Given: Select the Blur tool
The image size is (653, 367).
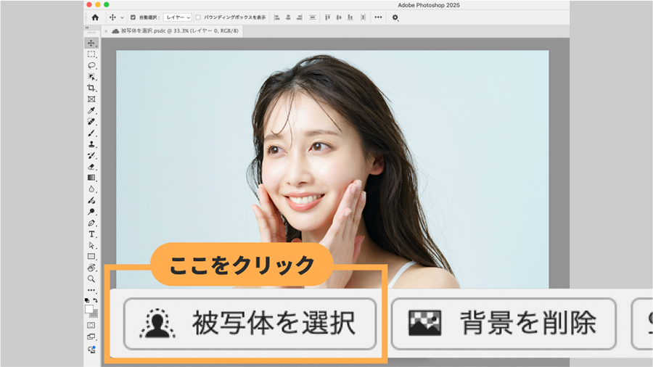Looking at the screenshot, I should pyautogui.click(x=91, y=189).
